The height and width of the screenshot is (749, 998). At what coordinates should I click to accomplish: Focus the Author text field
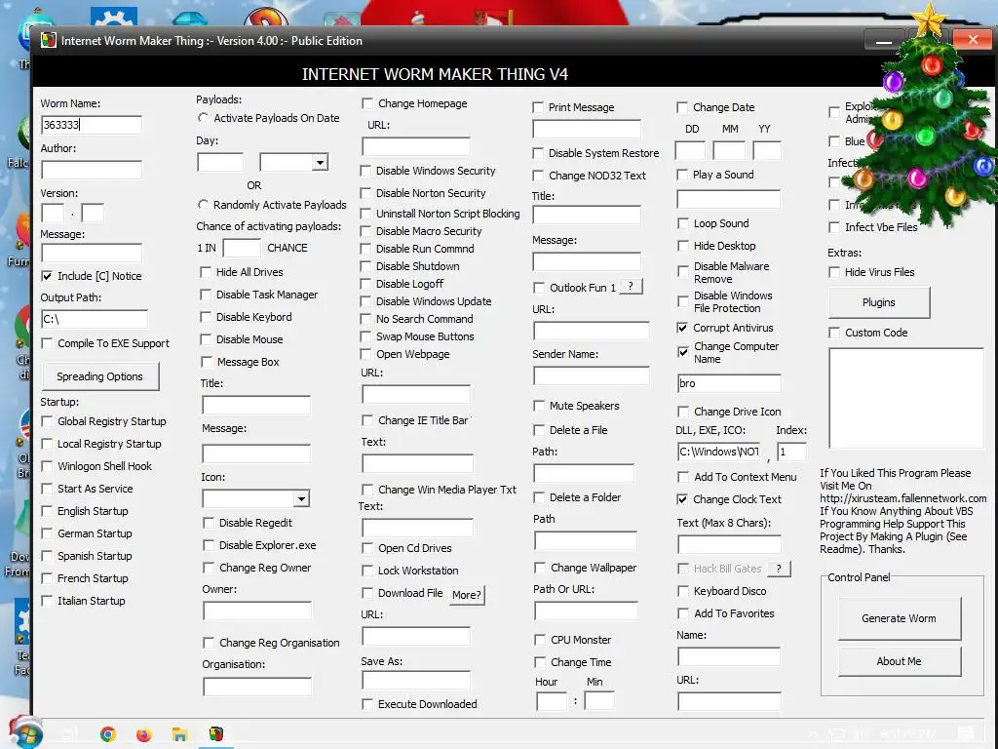[92, 170]
